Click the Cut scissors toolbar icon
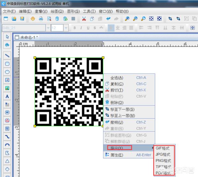Image resolution: width=198 pixels, height=177 pixels. point(84,19)
